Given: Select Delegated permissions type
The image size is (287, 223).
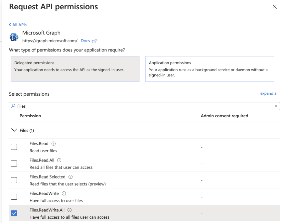Looking at the screenshot, I should click(75, 69).
